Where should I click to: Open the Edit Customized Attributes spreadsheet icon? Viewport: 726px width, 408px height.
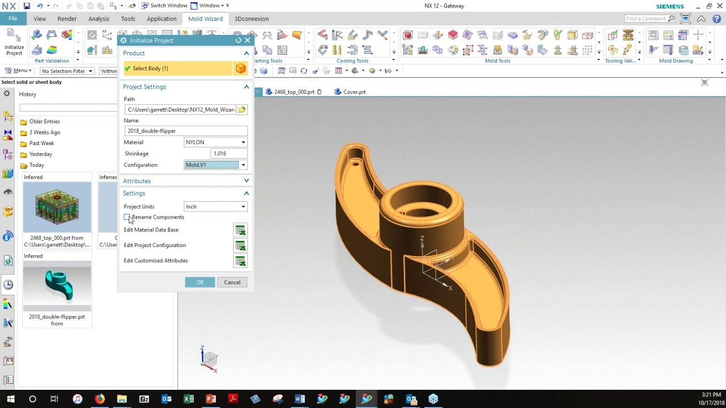click(x=240, y=261)
